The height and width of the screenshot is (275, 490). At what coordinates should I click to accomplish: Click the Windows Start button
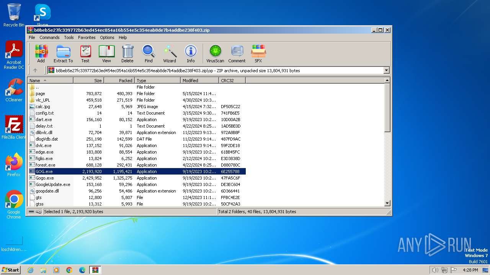(10, 270)
